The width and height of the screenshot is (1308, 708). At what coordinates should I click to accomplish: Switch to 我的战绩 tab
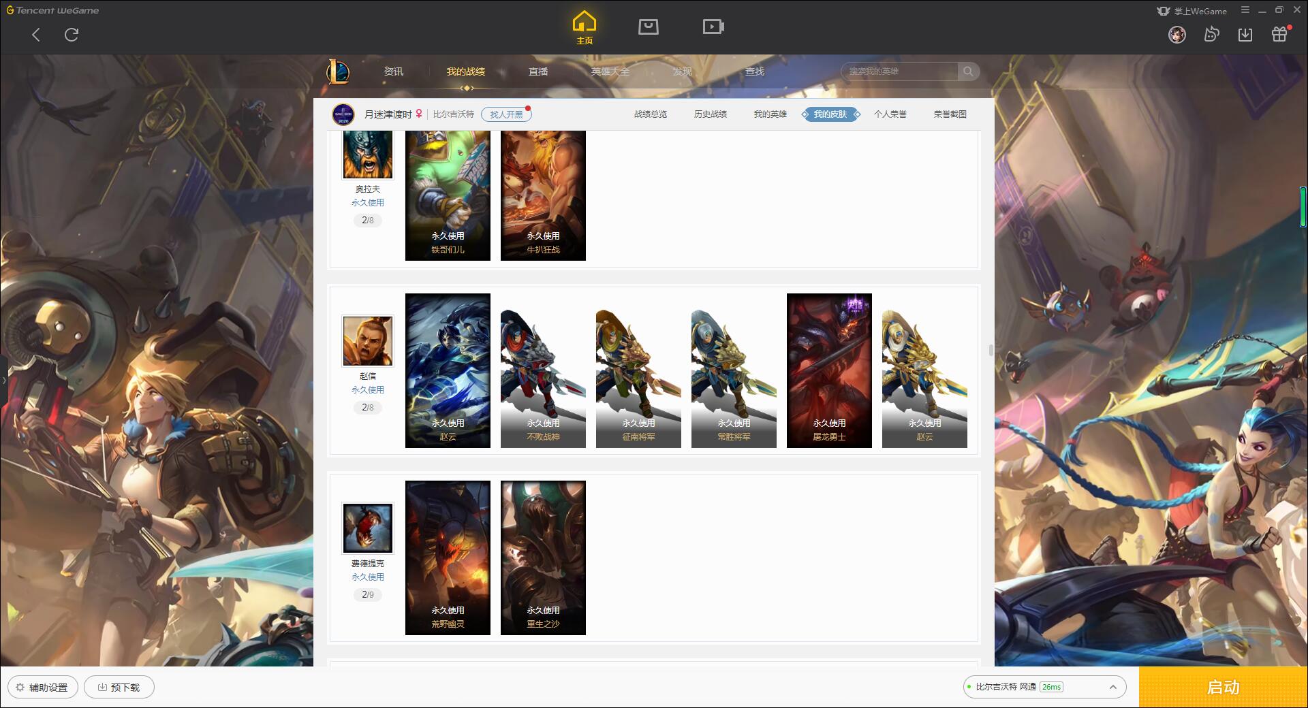(x=466, y=71)
